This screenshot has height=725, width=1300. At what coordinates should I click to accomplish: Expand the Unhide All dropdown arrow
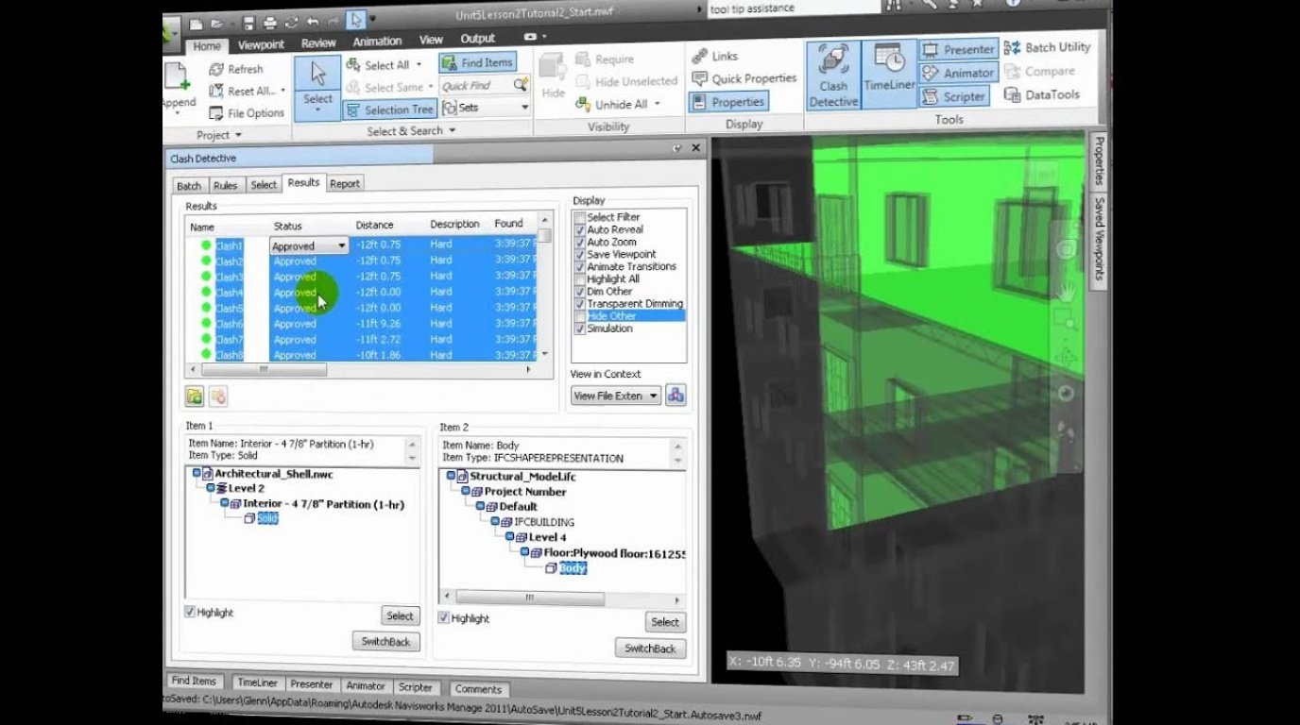(657, 105)
